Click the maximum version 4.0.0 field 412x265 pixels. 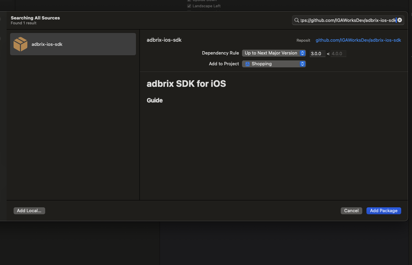pos(338,53)
